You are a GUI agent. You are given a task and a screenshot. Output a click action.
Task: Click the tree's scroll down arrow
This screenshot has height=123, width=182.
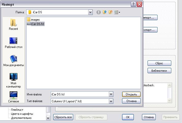(48, 118)
